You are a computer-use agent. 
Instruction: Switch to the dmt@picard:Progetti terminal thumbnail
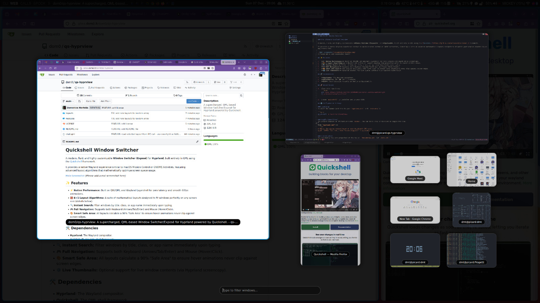(471, 250)
